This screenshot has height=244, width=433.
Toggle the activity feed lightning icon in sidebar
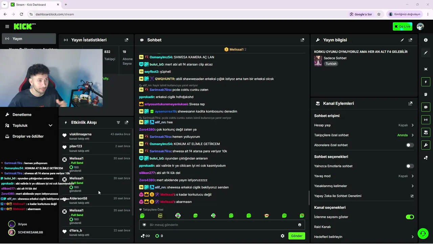coord(426,82)
